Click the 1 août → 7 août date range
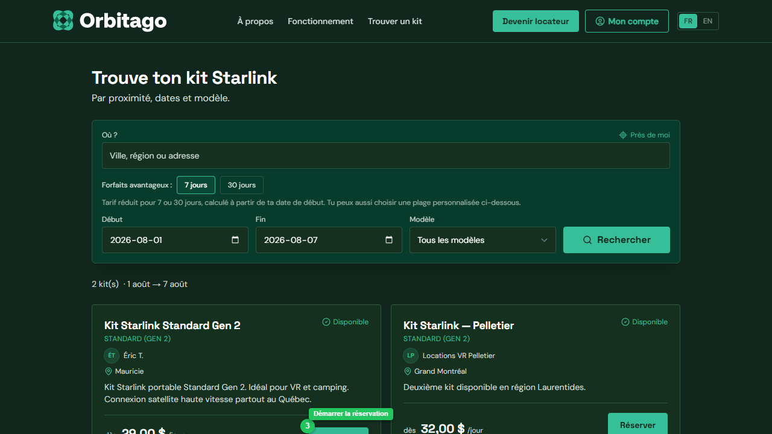Viewport: 772px width, 434px height. pyautogui.click(x=157, y=284)
